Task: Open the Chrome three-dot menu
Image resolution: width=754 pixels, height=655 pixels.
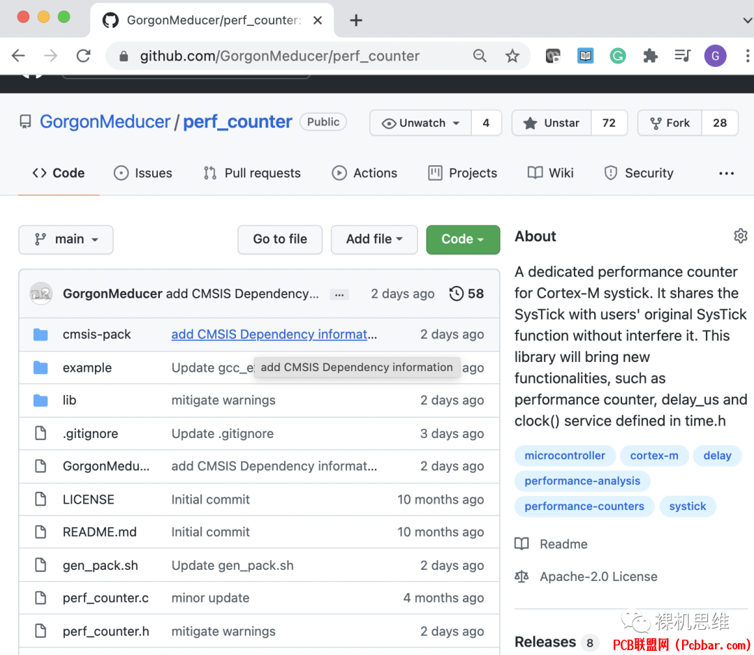Action: pyautogui.click(x=747, y=56)
